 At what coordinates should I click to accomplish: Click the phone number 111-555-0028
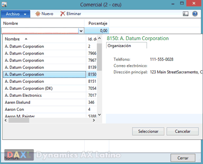pos(162,59)
